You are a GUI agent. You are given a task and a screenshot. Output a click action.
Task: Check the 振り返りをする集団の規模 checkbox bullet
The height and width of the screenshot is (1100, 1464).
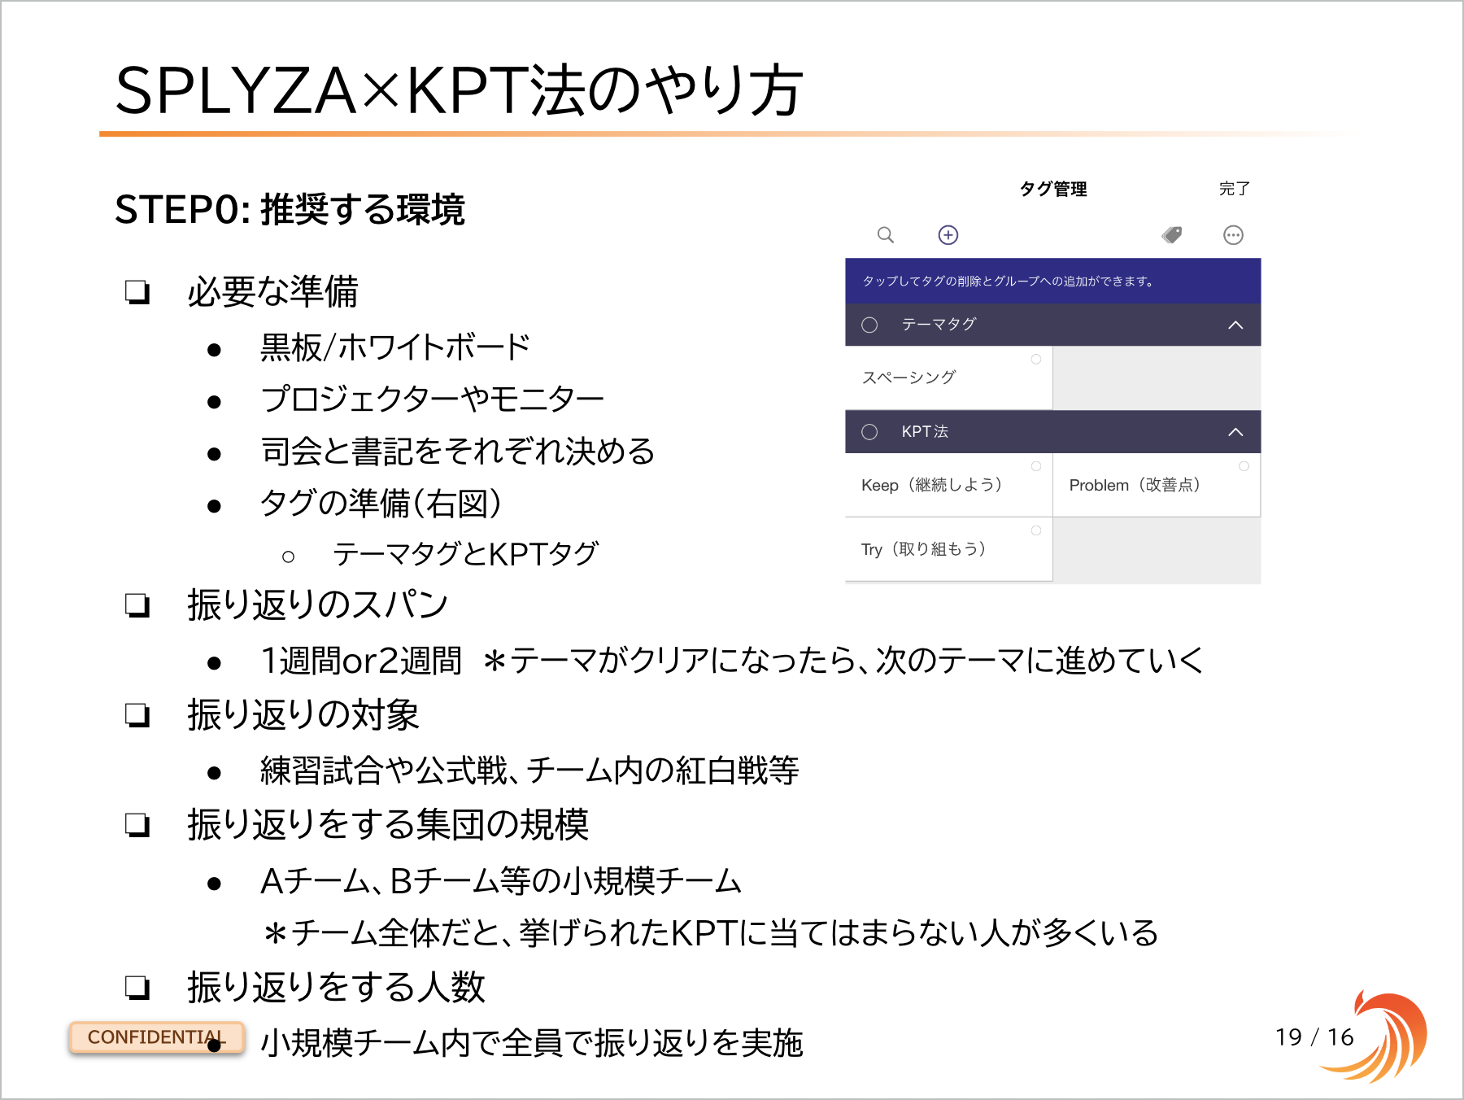point(137,825)
